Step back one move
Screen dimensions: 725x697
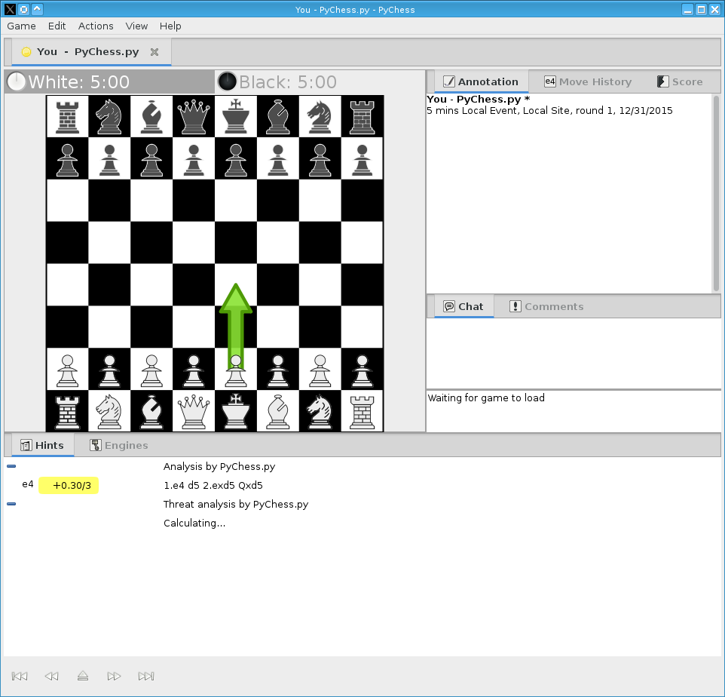pyautogui.click(x=51, y=676)
